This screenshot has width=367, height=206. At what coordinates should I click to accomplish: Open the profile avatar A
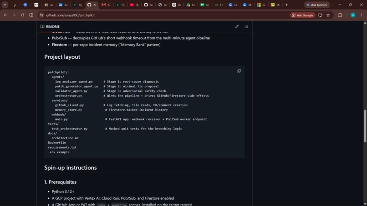pos(353,15)
